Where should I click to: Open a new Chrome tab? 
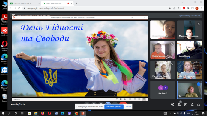(76, 4)
